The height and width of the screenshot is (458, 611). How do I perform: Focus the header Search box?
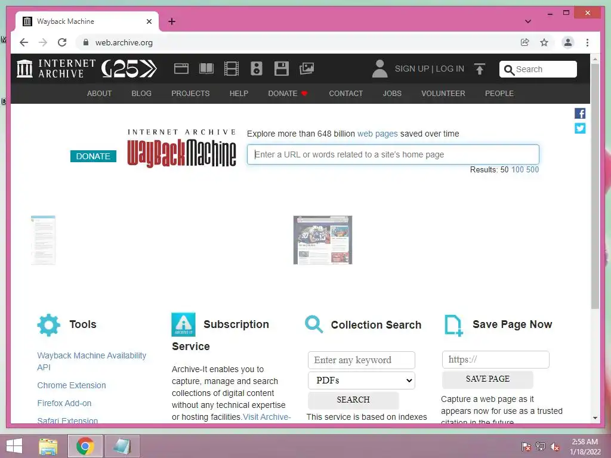[x=538, y=69]
